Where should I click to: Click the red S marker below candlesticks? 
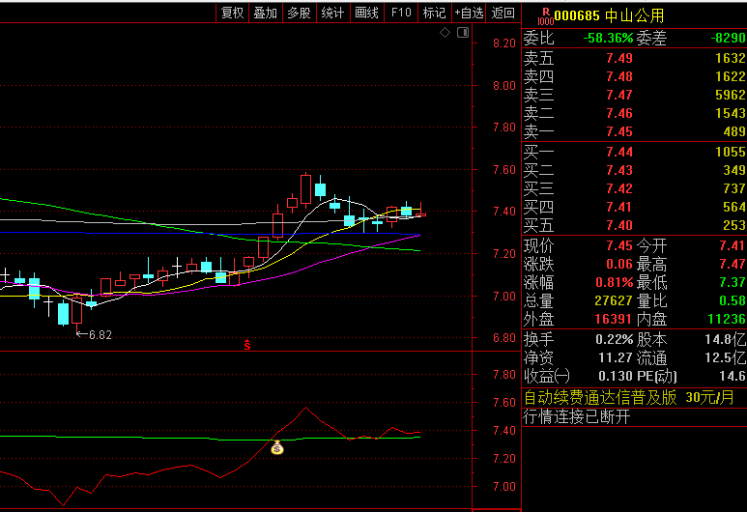pyautogui.click(x=246, y=344)
